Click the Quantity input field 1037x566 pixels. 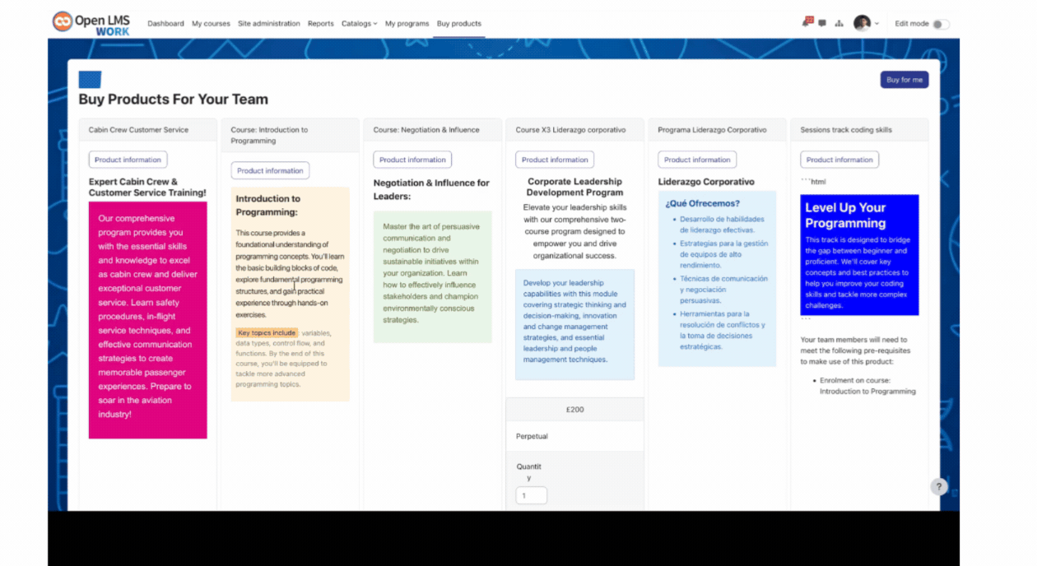532,495
